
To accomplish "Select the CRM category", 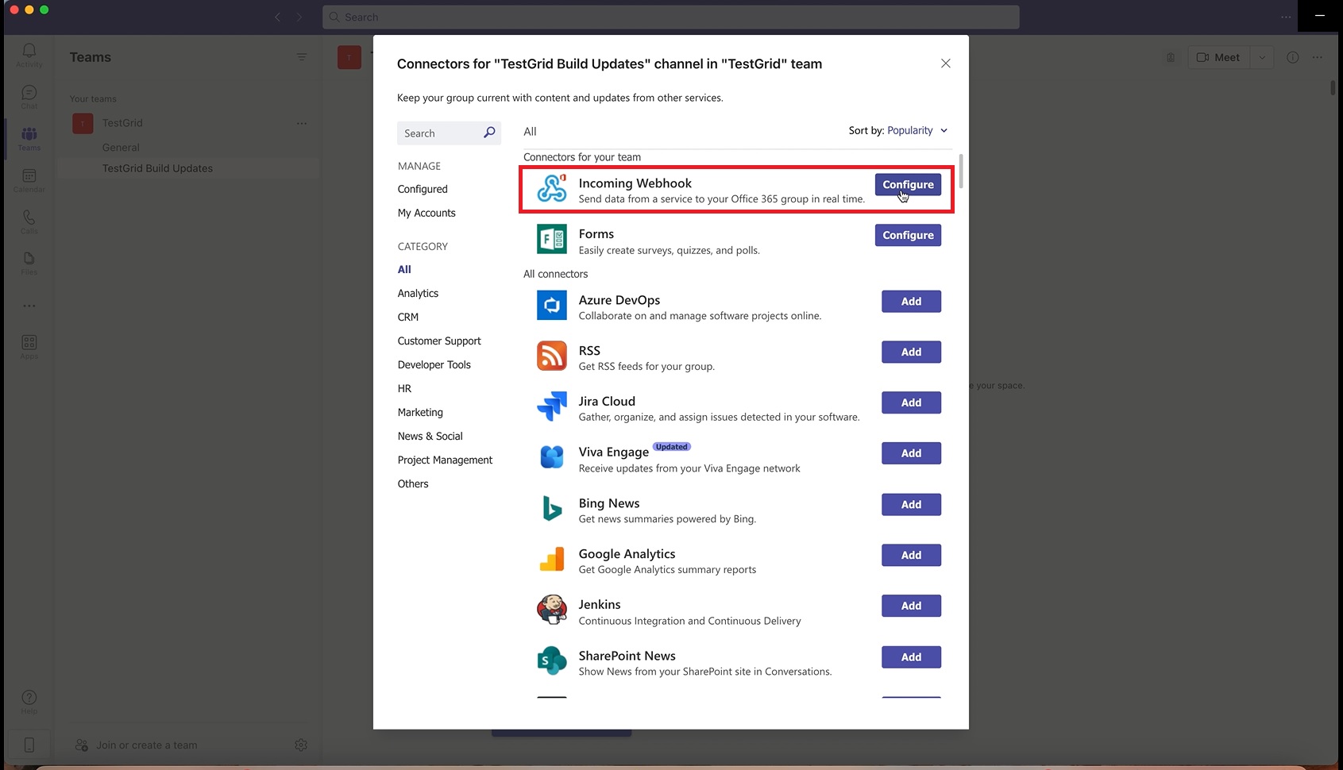I will [x=408, y=317].
